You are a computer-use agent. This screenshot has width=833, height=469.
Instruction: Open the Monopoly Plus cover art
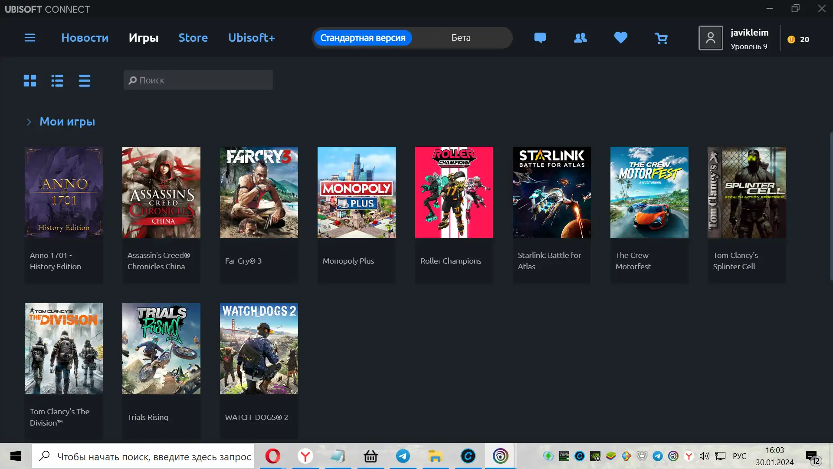pos(357,192)
